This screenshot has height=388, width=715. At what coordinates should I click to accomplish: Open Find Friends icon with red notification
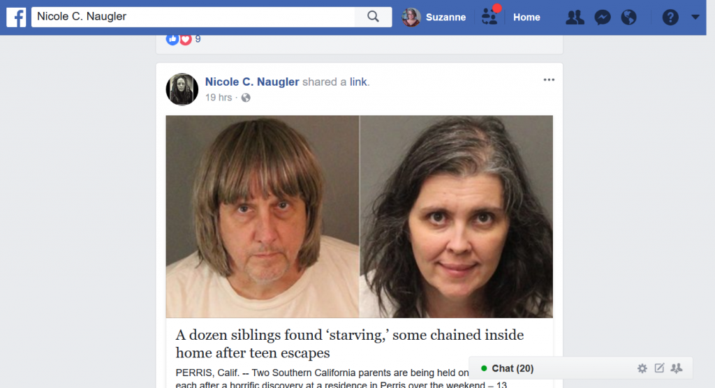pos(491,16)
